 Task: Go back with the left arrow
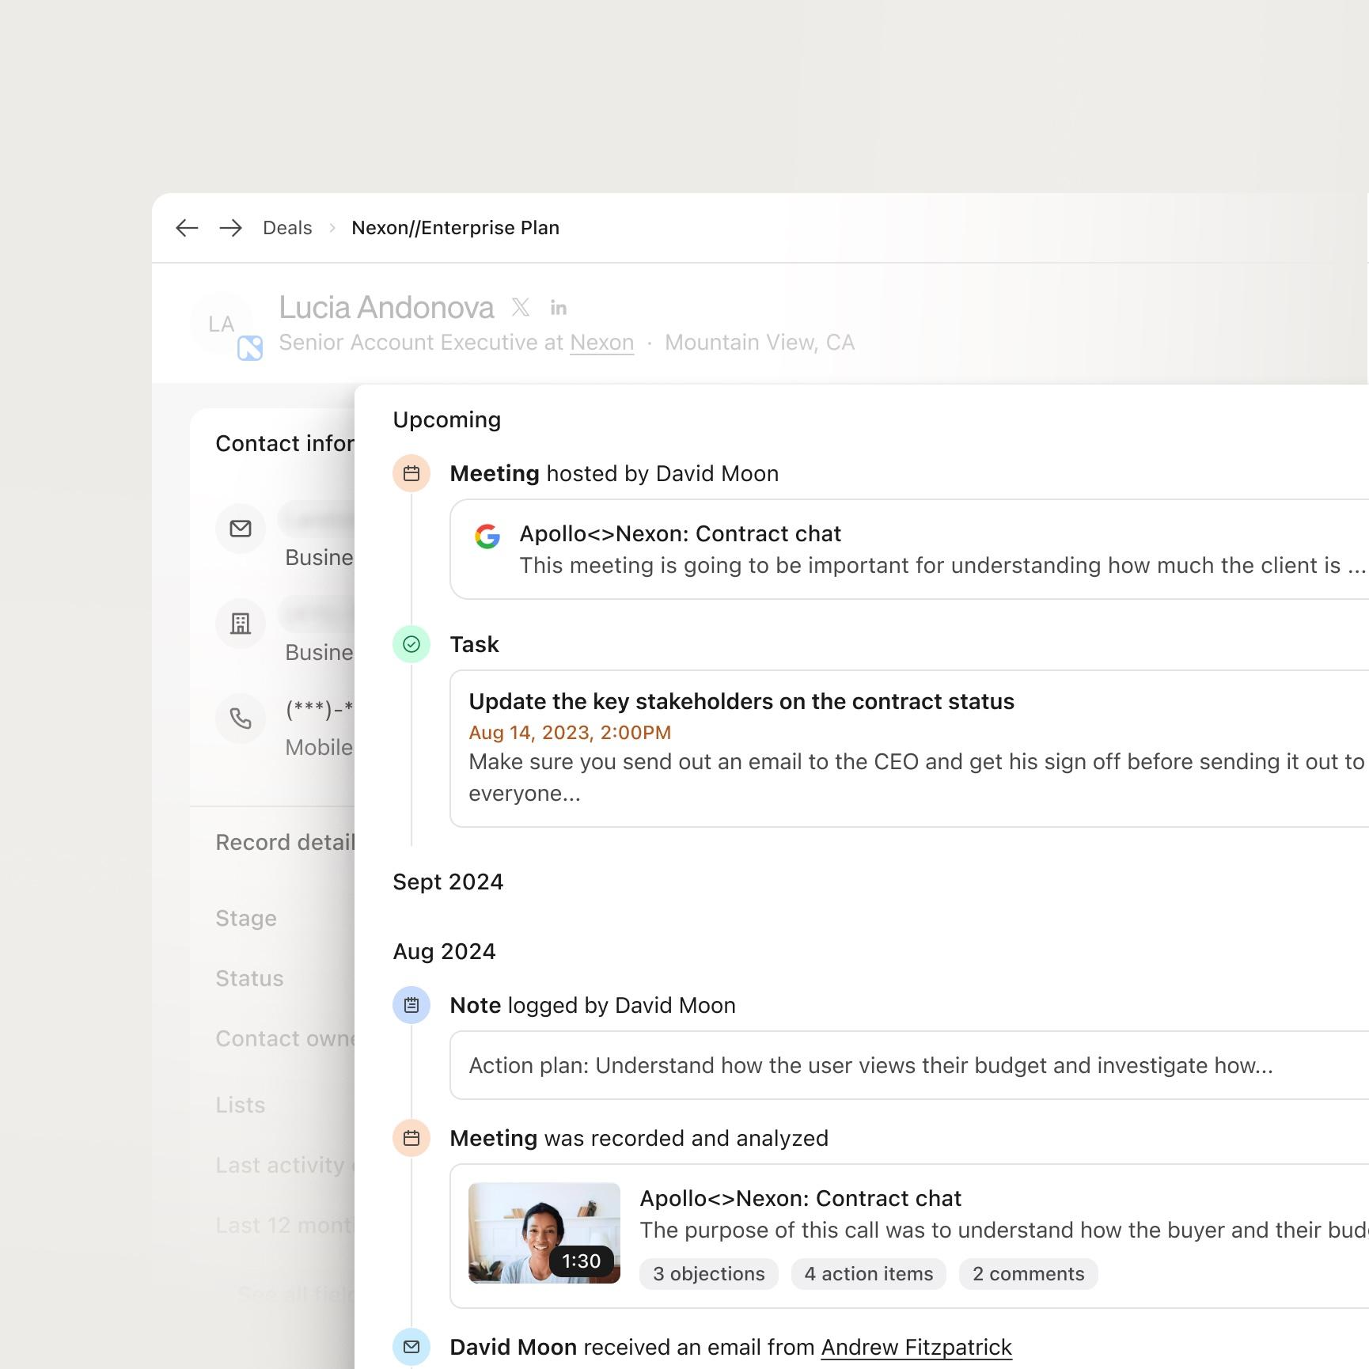coord(187,228)
